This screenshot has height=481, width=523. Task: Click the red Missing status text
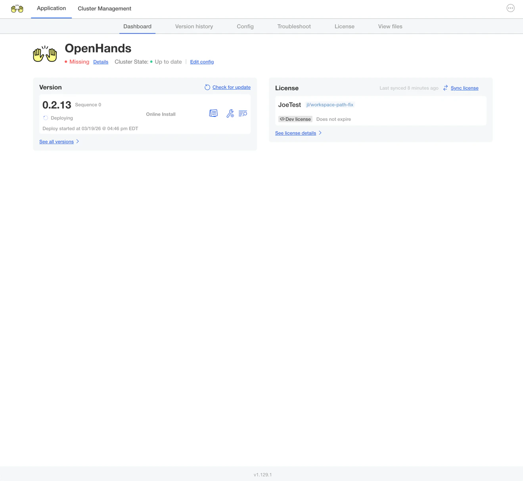(79, 62)
